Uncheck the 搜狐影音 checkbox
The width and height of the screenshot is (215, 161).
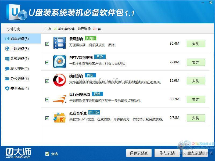(x=47, y=81)
